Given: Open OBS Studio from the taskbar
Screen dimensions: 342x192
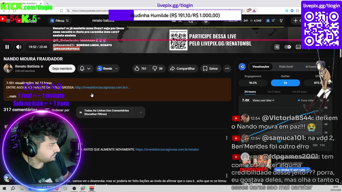Looking at the screenshot, I should [74, 189].
